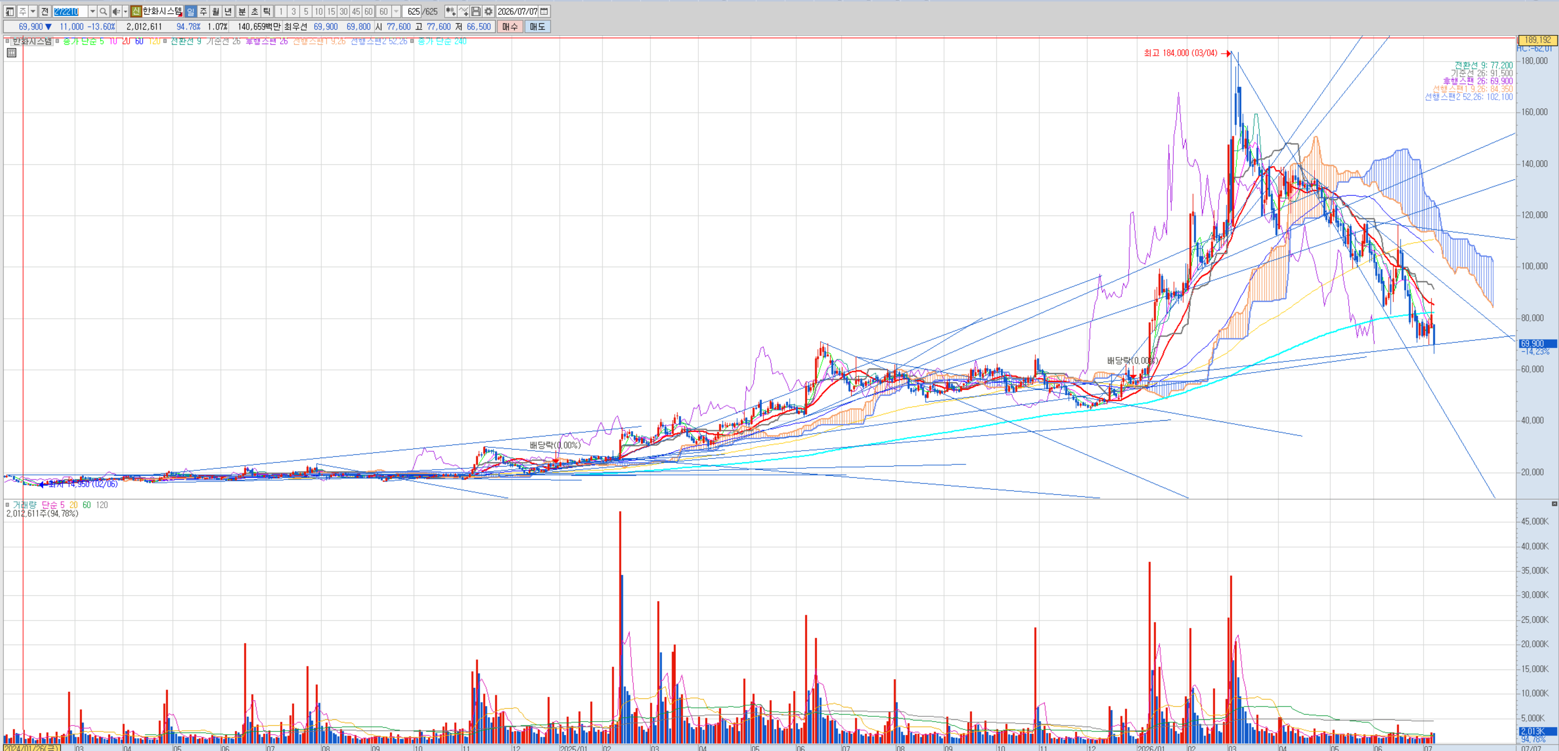Open the date picker calendar icon

(x=544, y=11)
